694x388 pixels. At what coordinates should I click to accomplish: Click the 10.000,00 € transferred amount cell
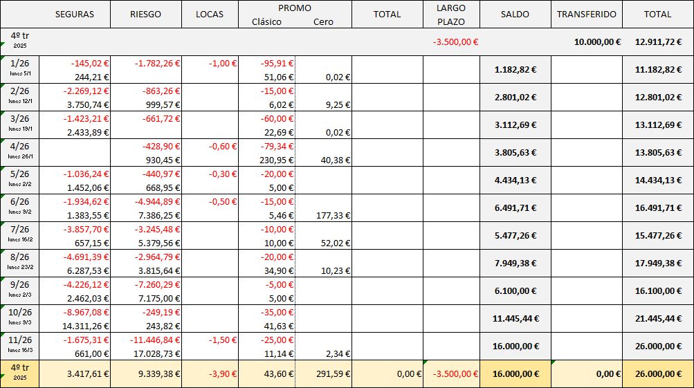coord(597,42)
